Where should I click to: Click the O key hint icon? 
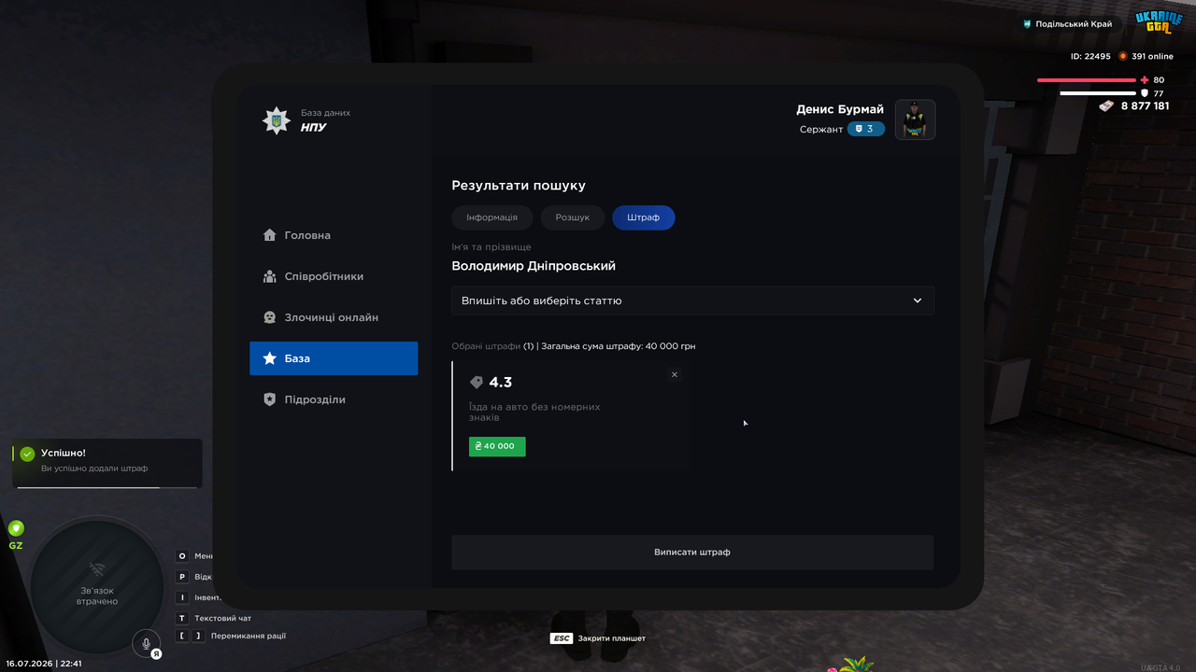(182, 556)
